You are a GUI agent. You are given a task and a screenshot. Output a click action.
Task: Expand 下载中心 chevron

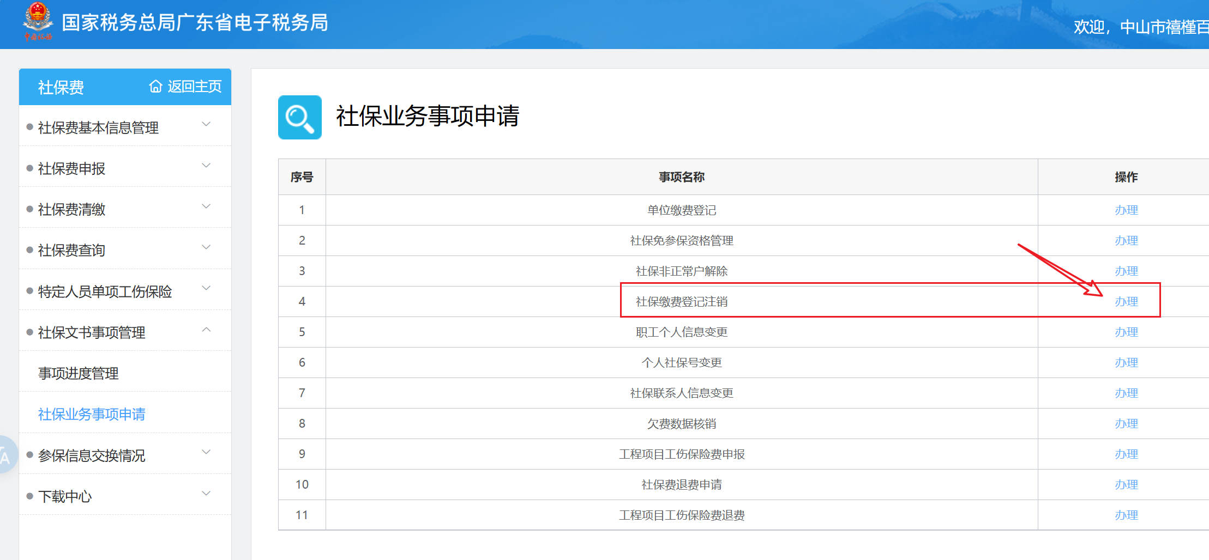pyautogui.click(x=206, y=494)
